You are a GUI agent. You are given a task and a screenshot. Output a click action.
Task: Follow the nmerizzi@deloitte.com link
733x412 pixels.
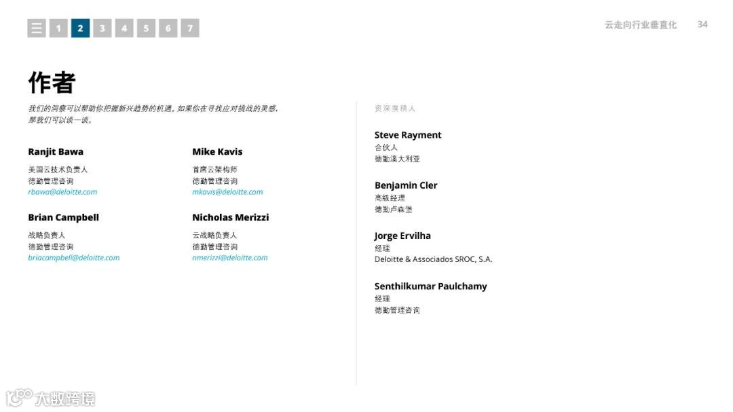(x=230, y=258)
